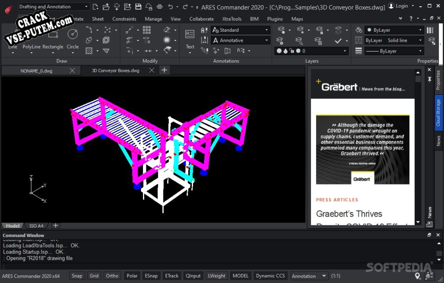
Task: Toggle LWeight display in the status bar
Action: 217,275
